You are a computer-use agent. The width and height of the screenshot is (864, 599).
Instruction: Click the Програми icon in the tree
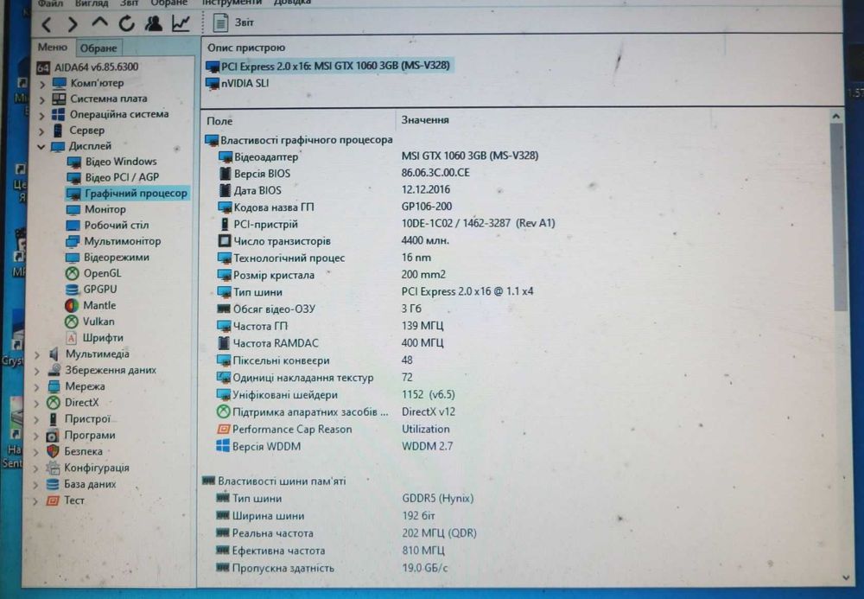(53, 436)
